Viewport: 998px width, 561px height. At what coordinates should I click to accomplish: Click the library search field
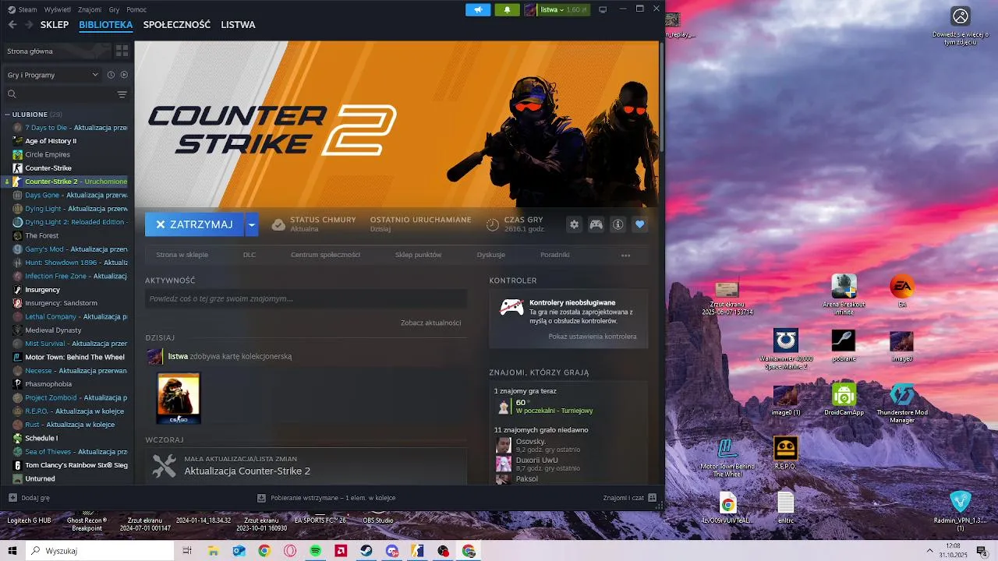[x=58, y=94]
